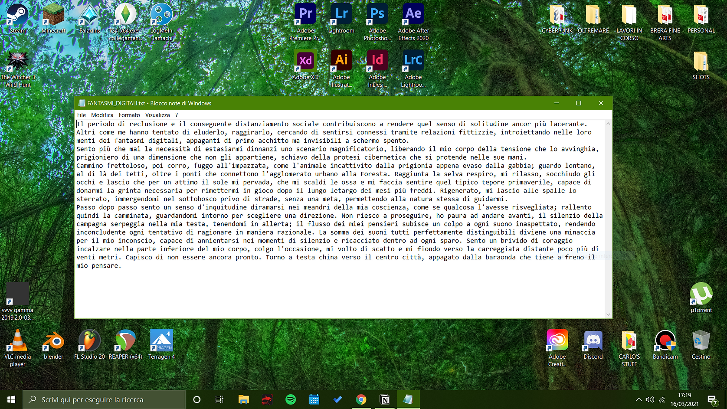727x409 pixels.
Task: Open the Visualizza menu in Notepad
Action: [x=157, y=115]
